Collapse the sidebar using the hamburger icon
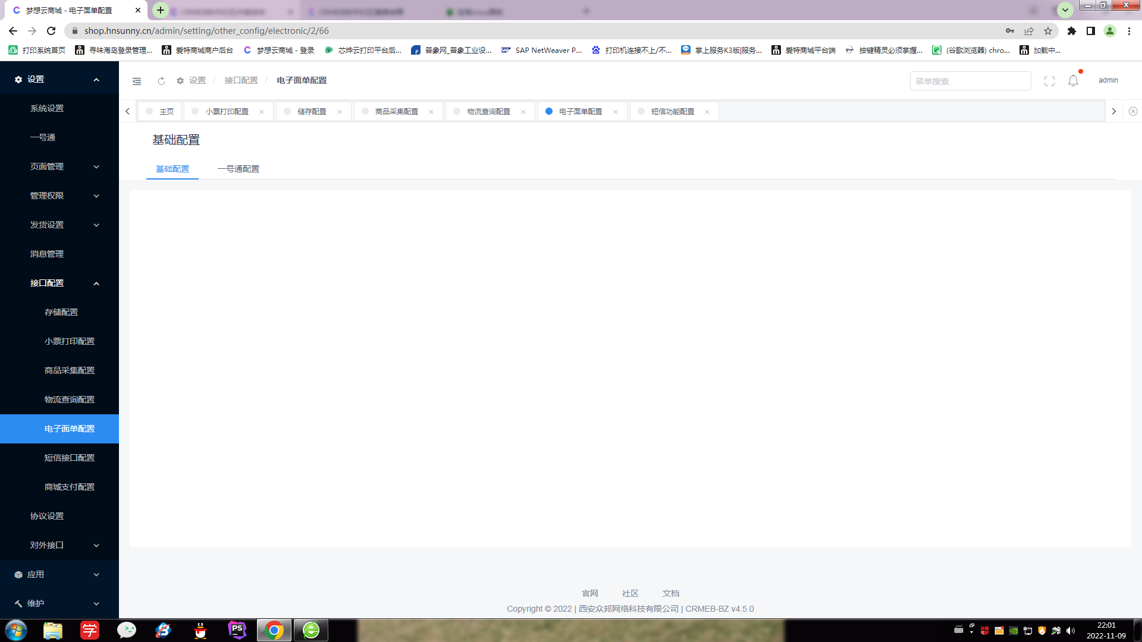Viewport: 1142px width, 642px height. [137, 81]
